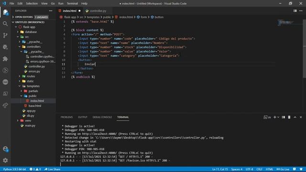The image size is (306, 172).
Task: Open the Run and Debug view
Action: 5,47
